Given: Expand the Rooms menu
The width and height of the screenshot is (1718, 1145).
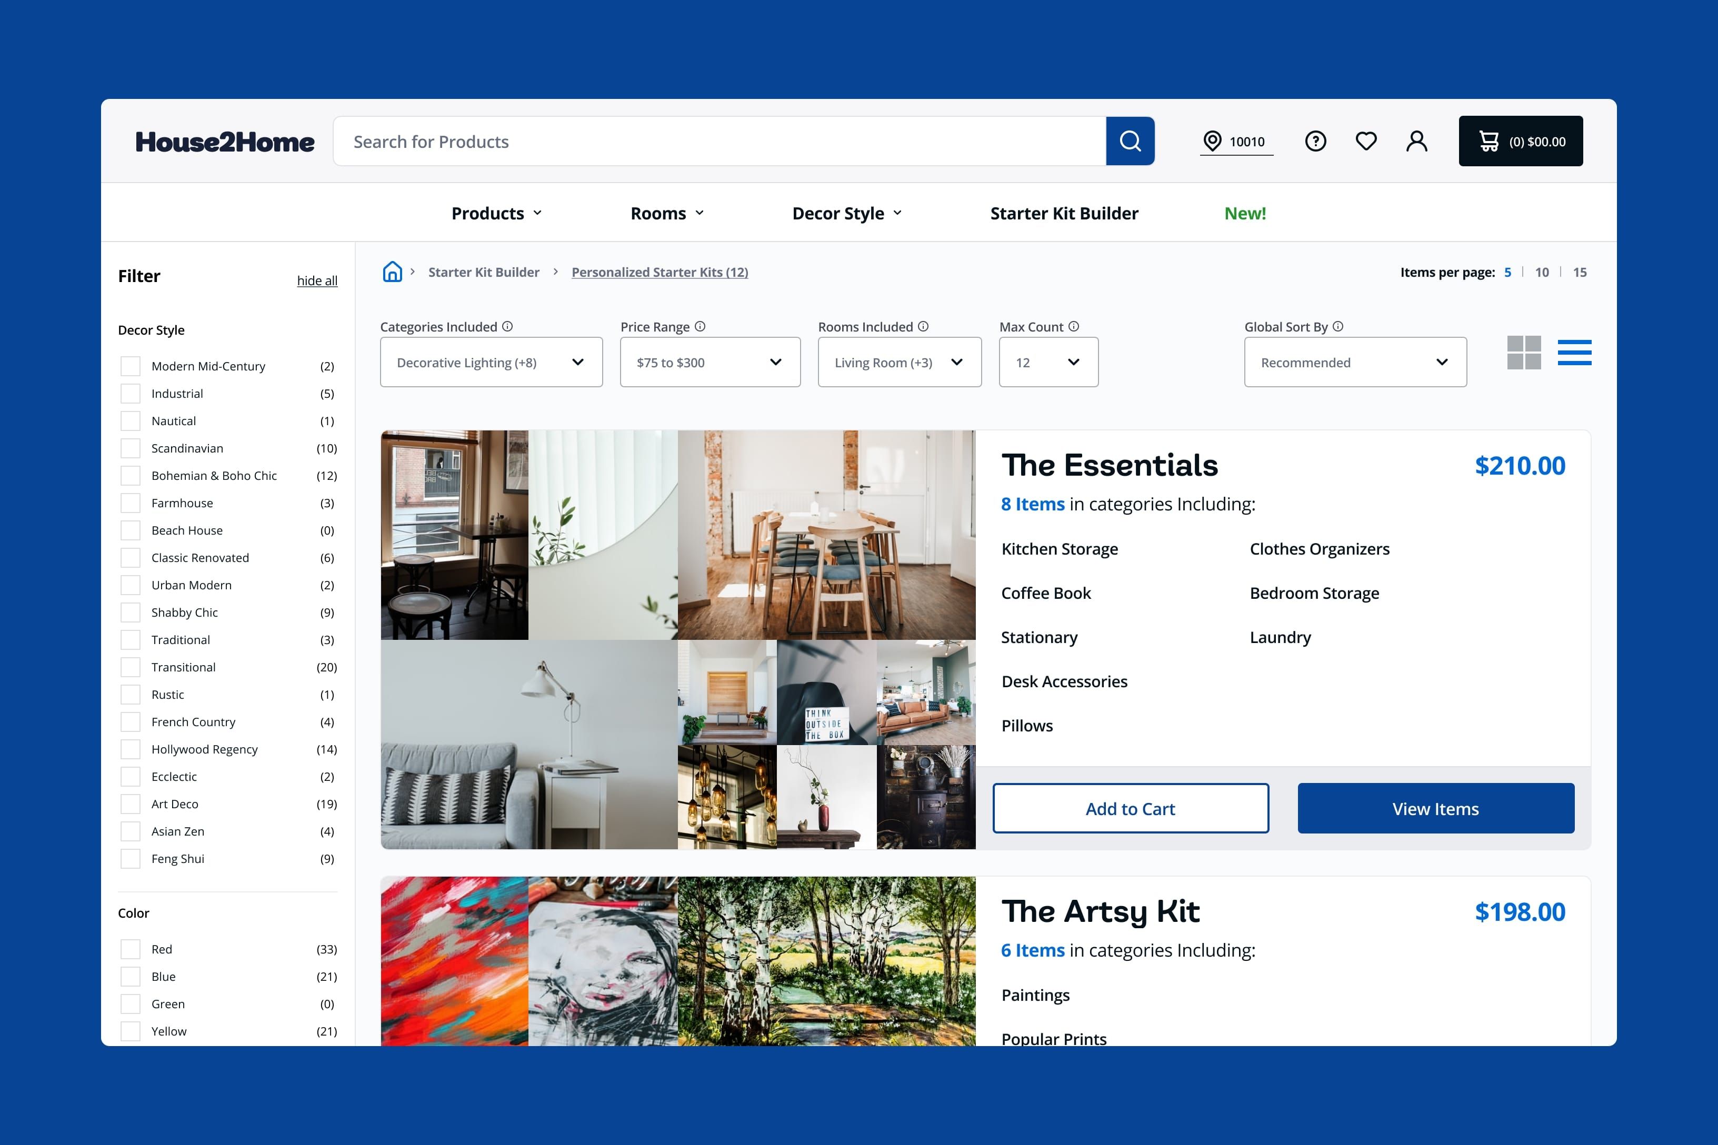Looking at the screenshot, I should point(667,213).
